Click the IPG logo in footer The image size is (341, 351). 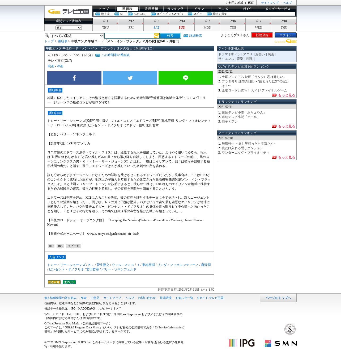242,343
